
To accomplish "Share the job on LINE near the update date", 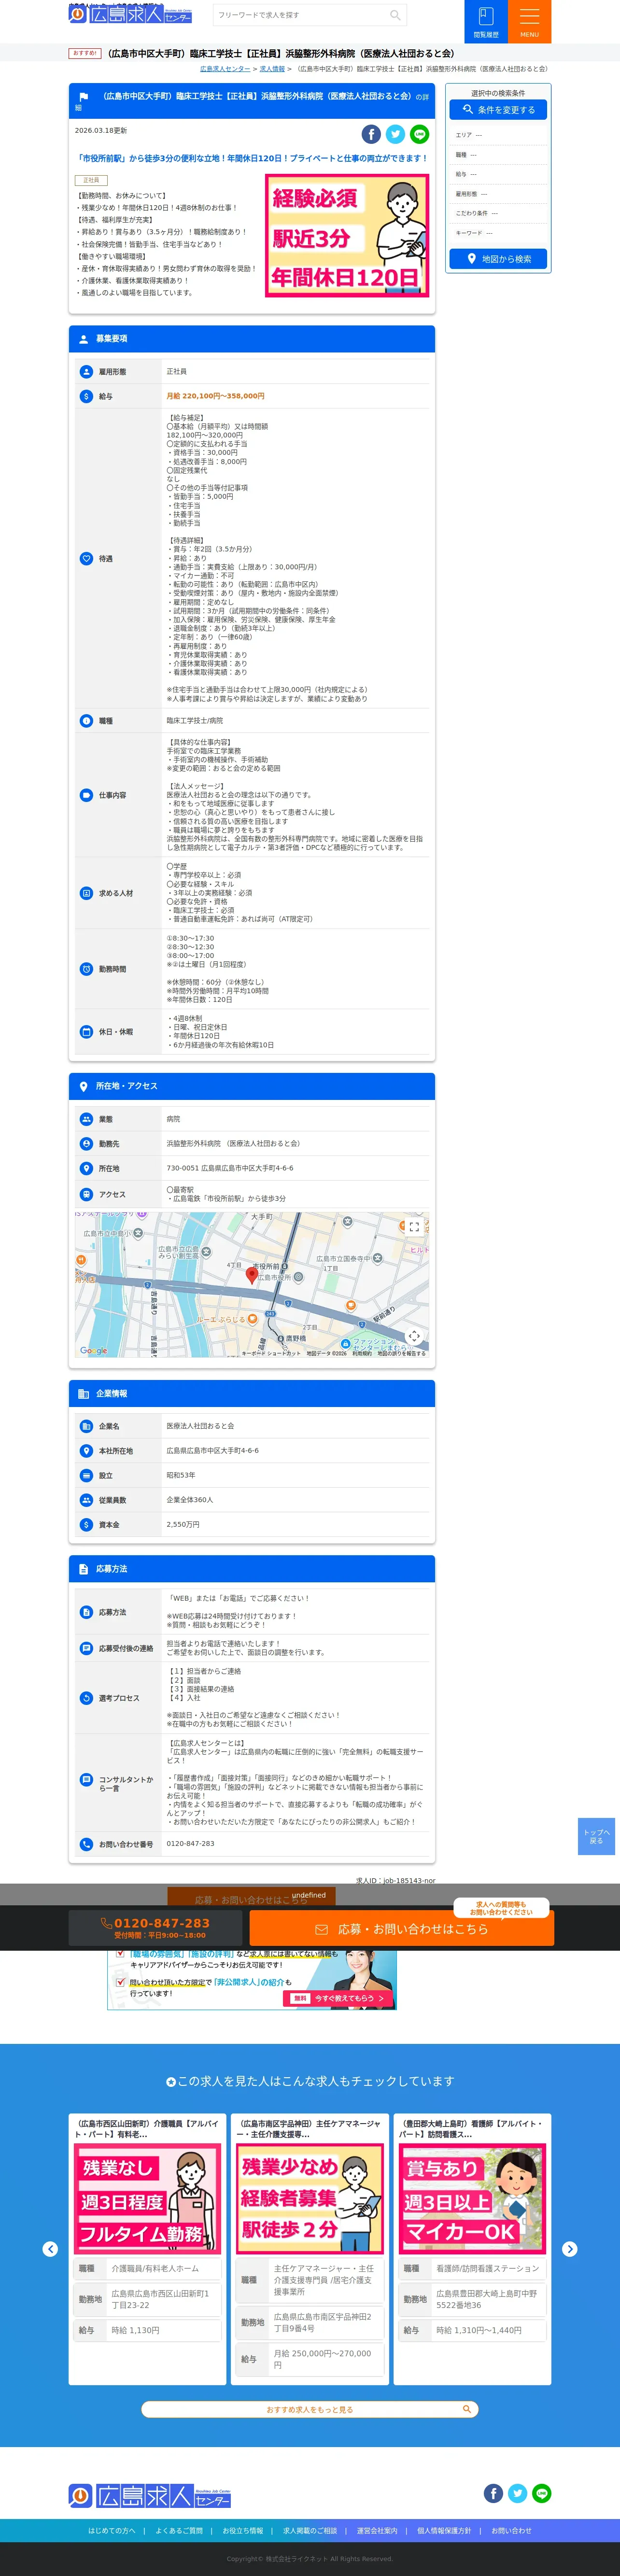I will tap(419, 134).
